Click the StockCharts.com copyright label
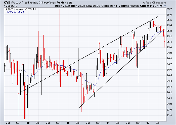This screenshot has height=125, width=176. coord(154,2)
